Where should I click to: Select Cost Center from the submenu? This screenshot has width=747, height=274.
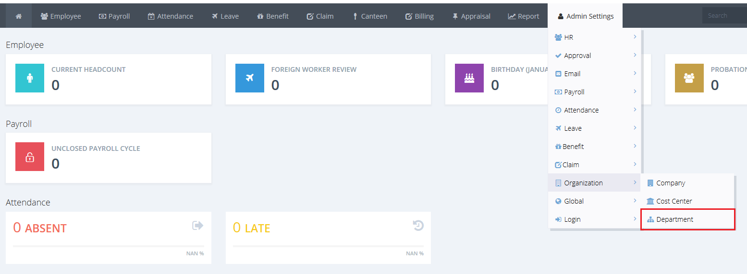674,201
